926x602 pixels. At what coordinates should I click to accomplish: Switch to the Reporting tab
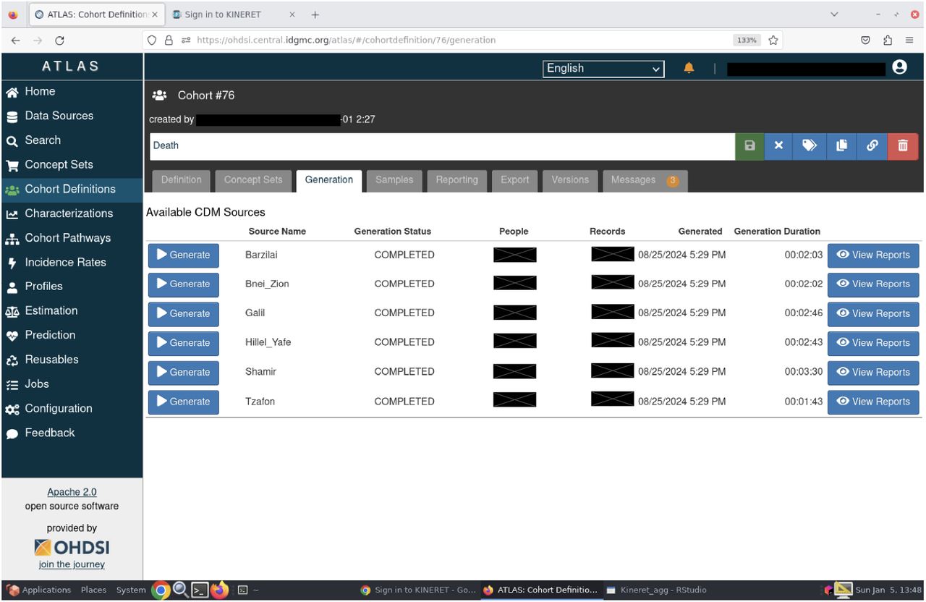(x=456, y=180)
